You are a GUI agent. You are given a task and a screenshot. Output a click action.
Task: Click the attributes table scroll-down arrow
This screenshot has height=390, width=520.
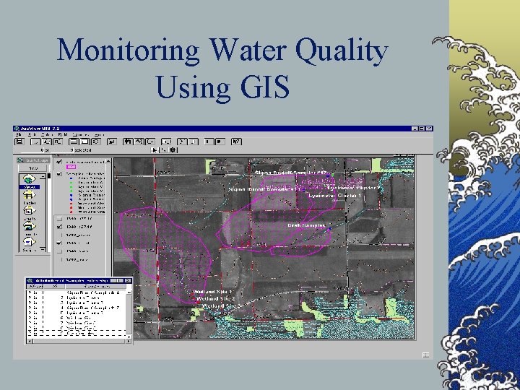coord(129,337)
